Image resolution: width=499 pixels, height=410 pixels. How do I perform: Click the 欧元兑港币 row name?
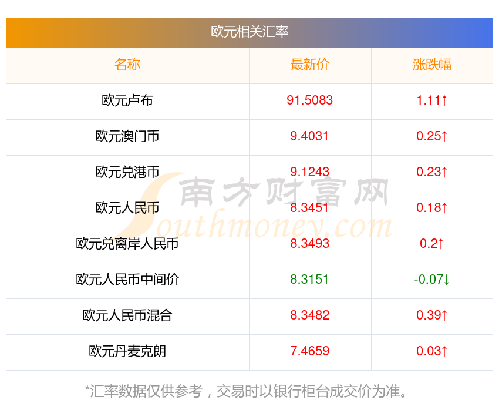pos(127,172)
